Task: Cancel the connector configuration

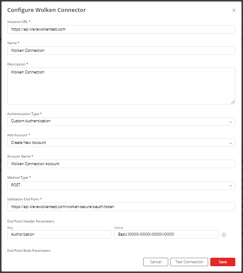Action: click(155, 262)
